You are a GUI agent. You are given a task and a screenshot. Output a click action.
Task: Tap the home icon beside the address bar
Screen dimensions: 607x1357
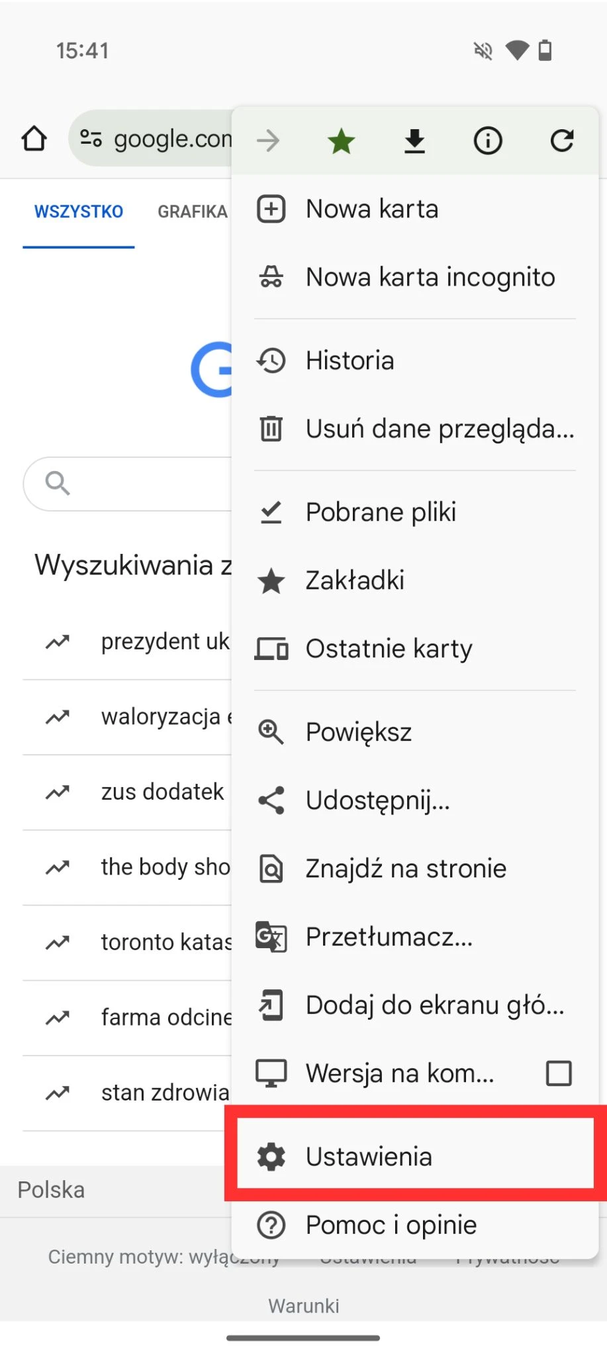click(x=34, y=139)
